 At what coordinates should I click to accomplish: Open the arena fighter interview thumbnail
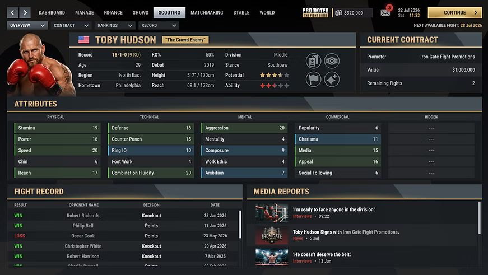click(x=272, y=257)
